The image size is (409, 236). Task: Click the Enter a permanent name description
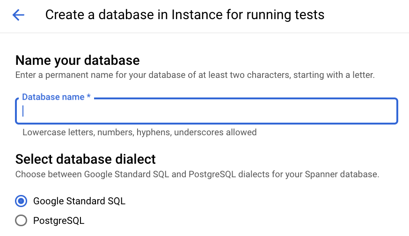click(x=195, y=75)
